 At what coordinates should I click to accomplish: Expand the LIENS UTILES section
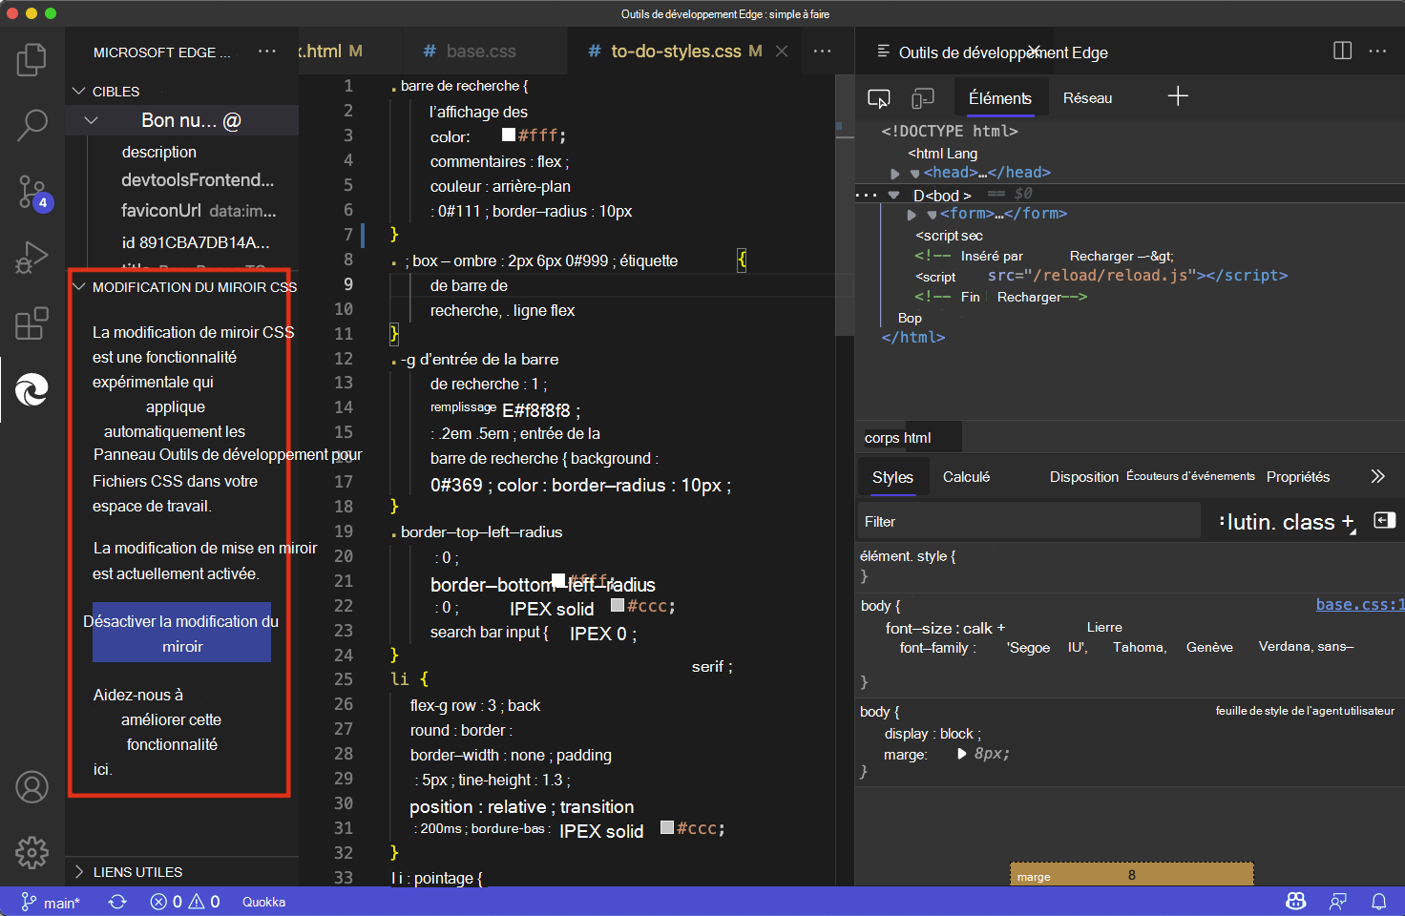[78, 871]
